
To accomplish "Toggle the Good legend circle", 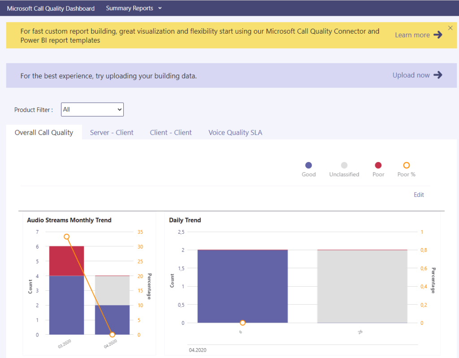I will (308, 166).
